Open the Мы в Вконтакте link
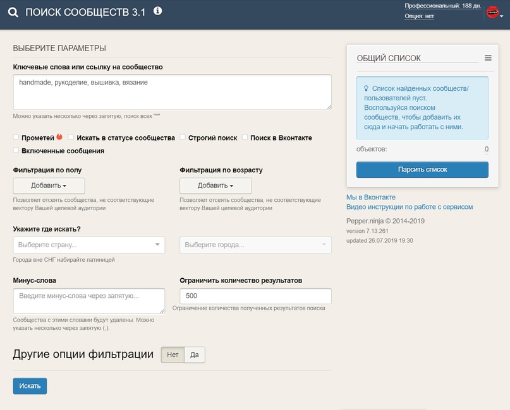This screenshot has height=410, width=510. (x=371, y=197)
